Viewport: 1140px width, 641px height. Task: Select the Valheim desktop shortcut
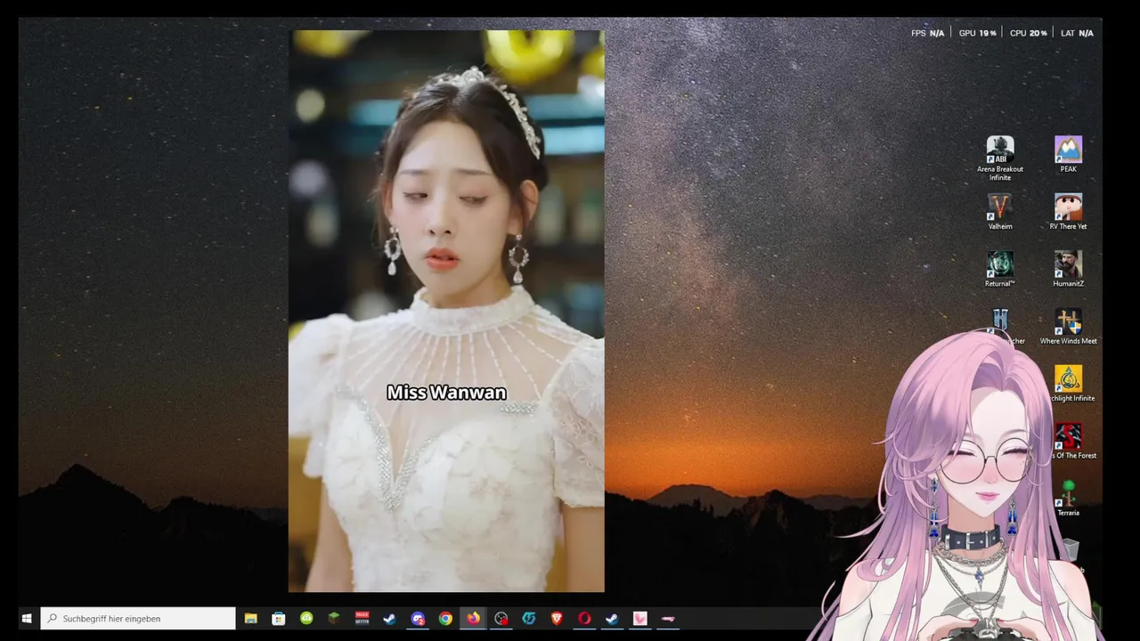tap(1000, 212)
